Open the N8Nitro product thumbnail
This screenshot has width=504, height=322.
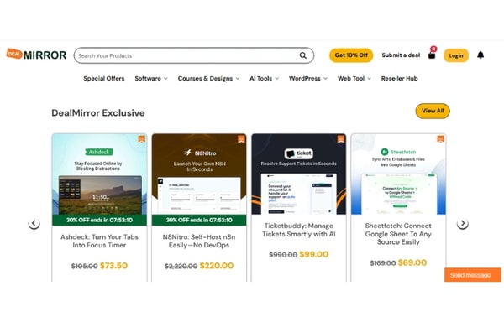(x=199, y=174)
